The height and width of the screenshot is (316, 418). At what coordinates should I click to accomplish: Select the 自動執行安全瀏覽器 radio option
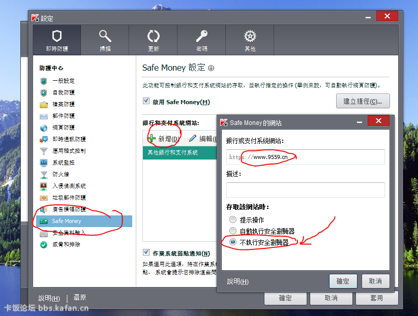pos(233,231)
